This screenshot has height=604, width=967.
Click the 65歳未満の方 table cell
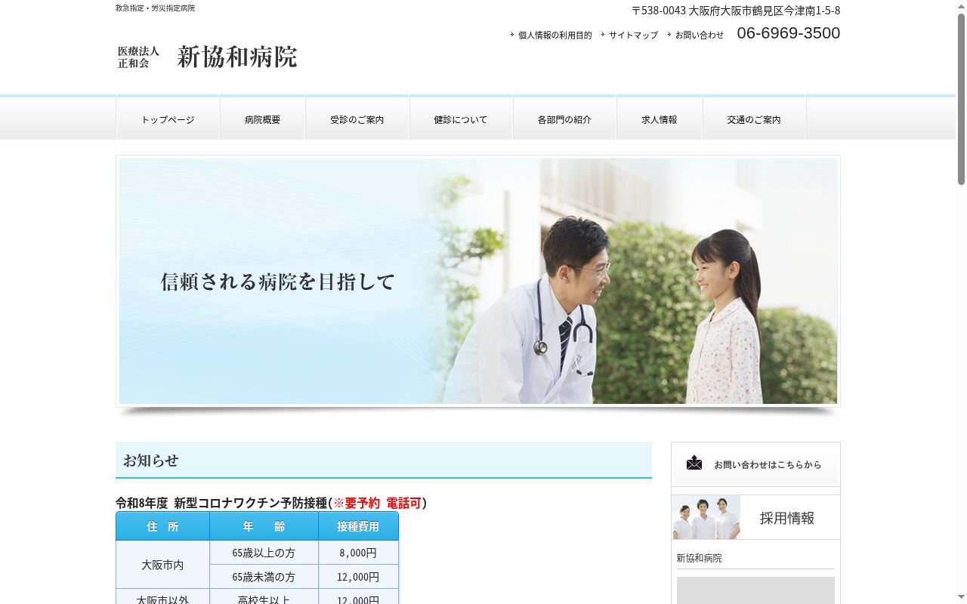point(264,577)
